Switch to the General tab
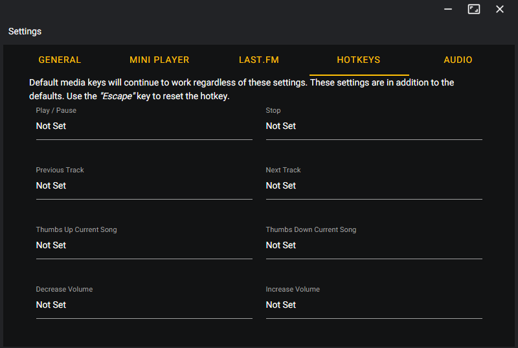Screen dimensions: 518x348 pyautogui.click(x=60, y=60)
